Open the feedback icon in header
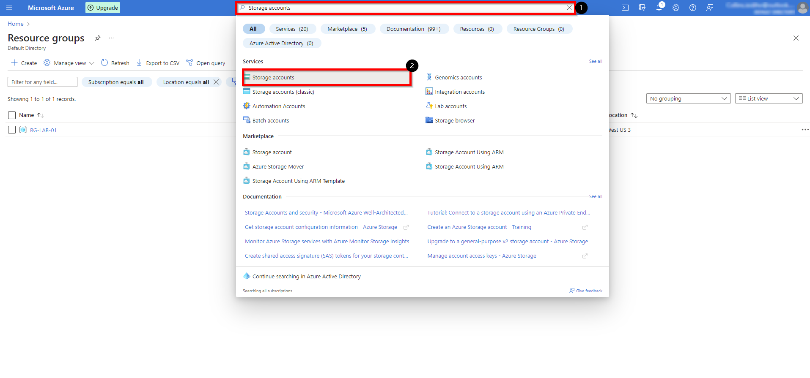The image size is (810, 378). [x=710, y=8]
